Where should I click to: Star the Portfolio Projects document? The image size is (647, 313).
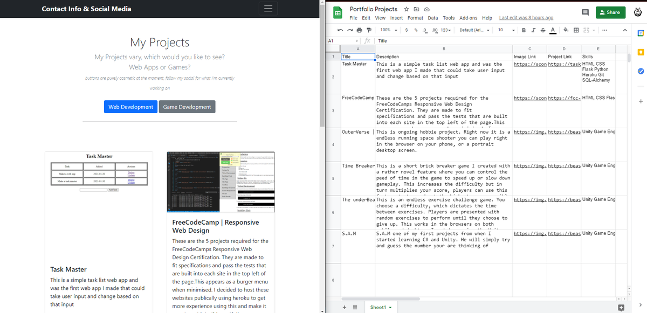[407, 9]
